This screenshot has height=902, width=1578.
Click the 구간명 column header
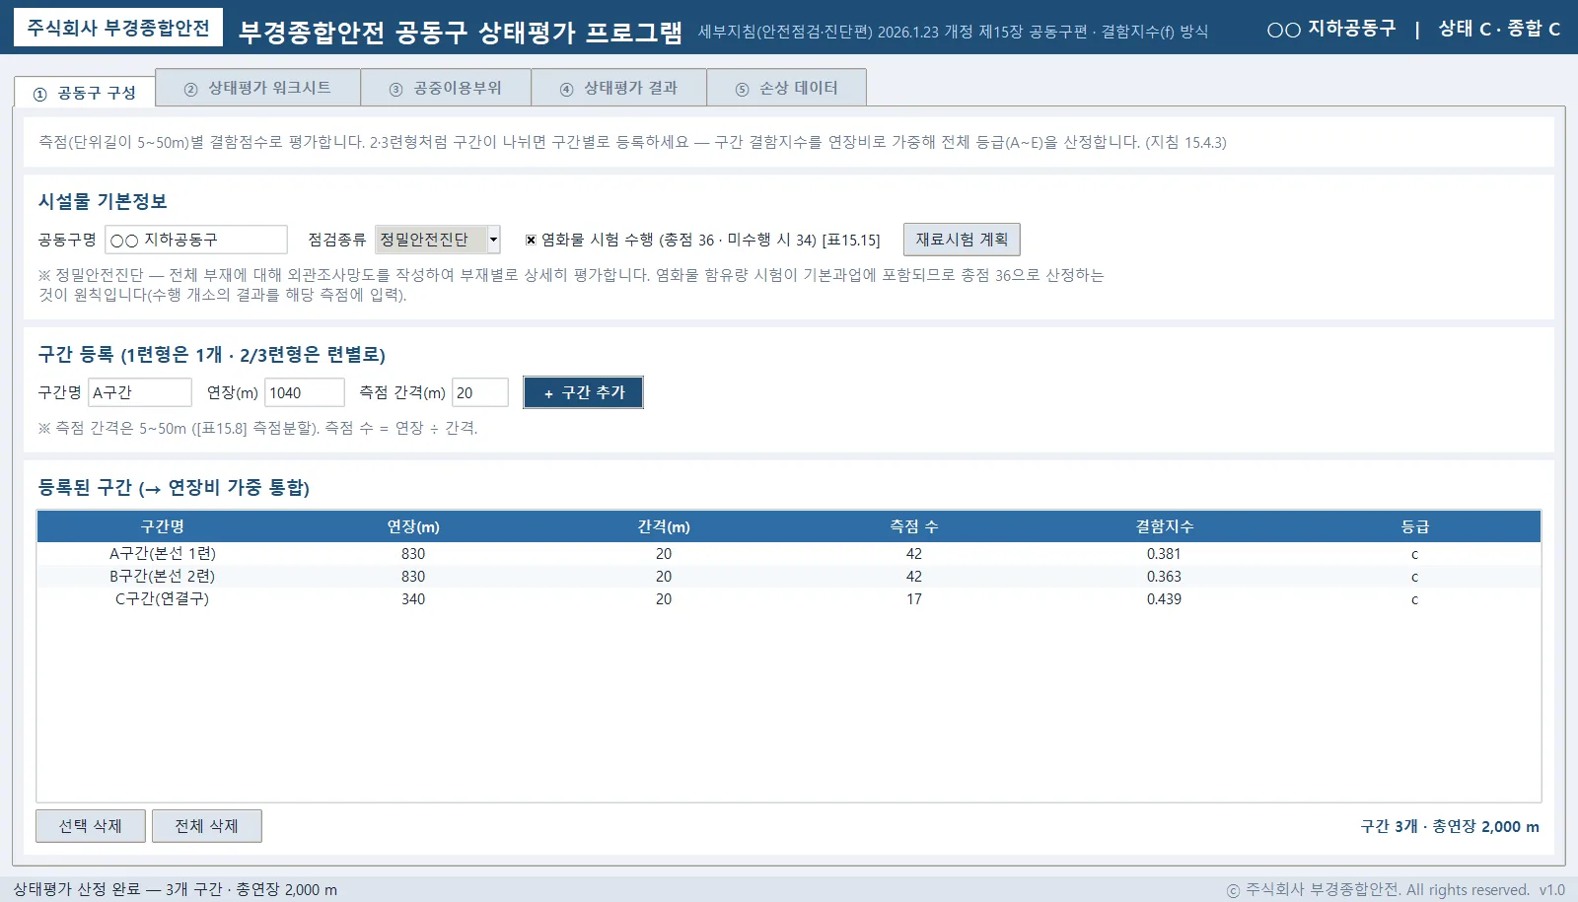tap(163, 526)
